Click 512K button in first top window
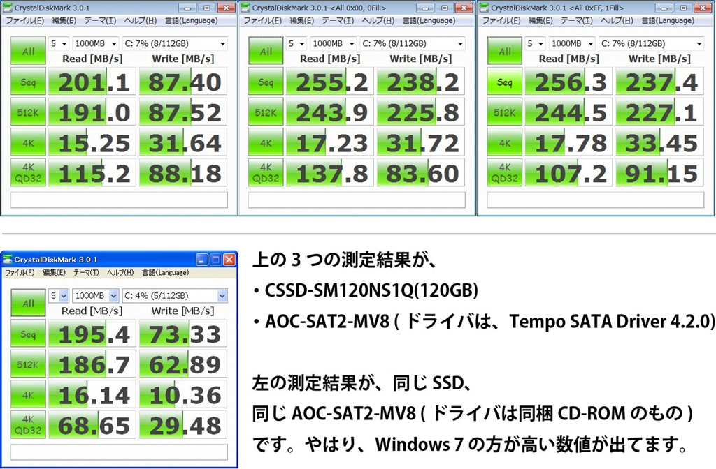The width and height of the screenshot is (716, 469). click(28, 112)
